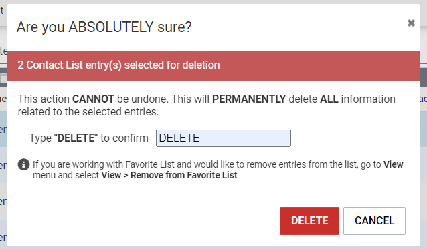Image resolution: width=427 pixels, height=249 pixels.
Task: Dismiss the dialog using the CANCEL button
Action: pyautogui.click(x=374, y=221)
